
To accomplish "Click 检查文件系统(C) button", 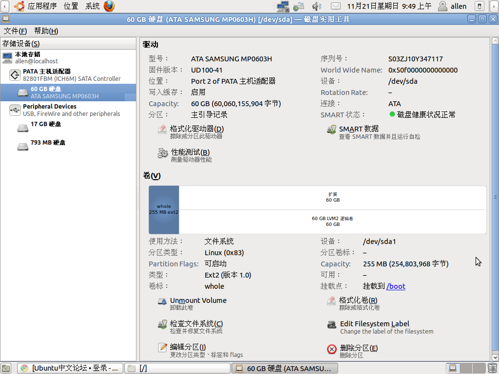I will coord(191,327).
